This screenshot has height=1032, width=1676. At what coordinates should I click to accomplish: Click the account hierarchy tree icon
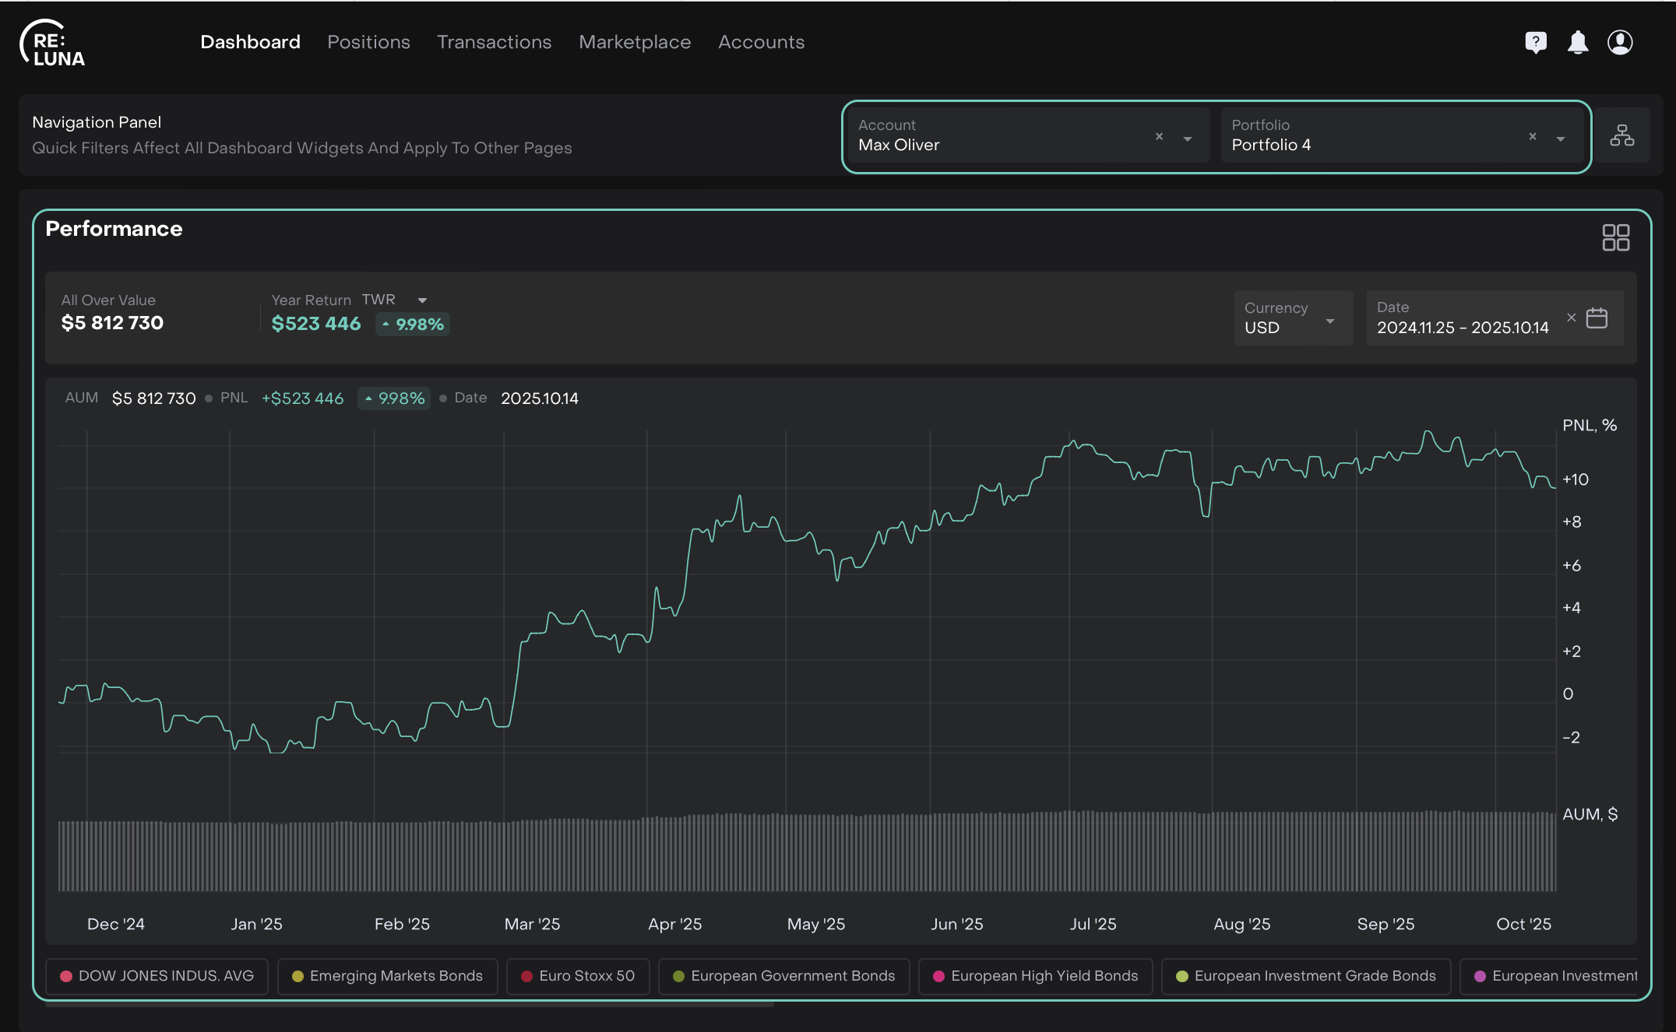1622,135
